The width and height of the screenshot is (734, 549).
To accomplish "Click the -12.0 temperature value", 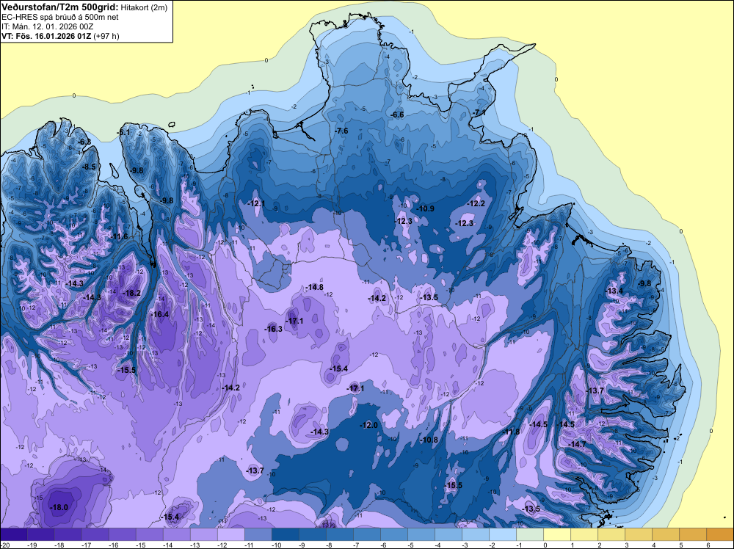I will [369, 425].
